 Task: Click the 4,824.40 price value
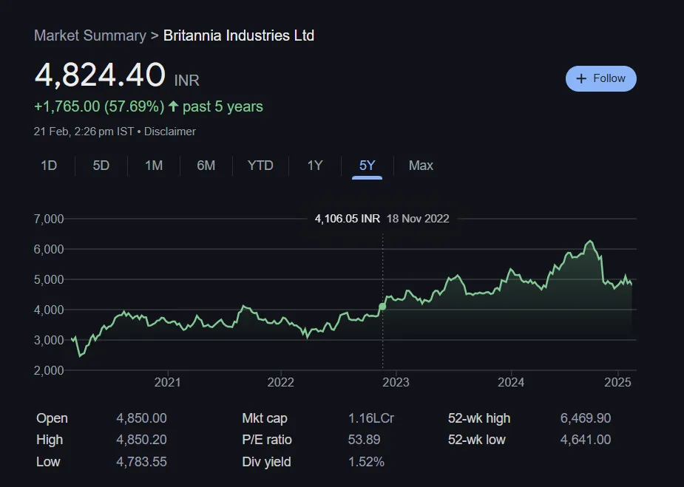[x=100, y=75]
